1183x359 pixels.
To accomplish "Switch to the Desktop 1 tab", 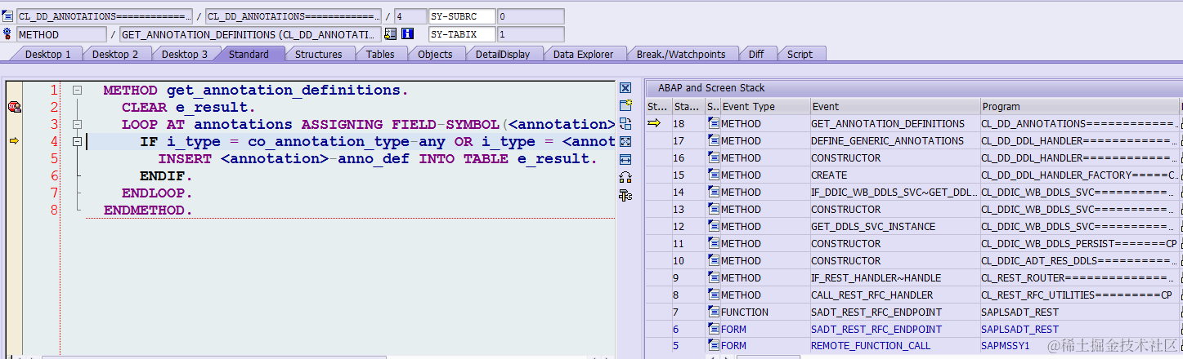I will [47, 54].
